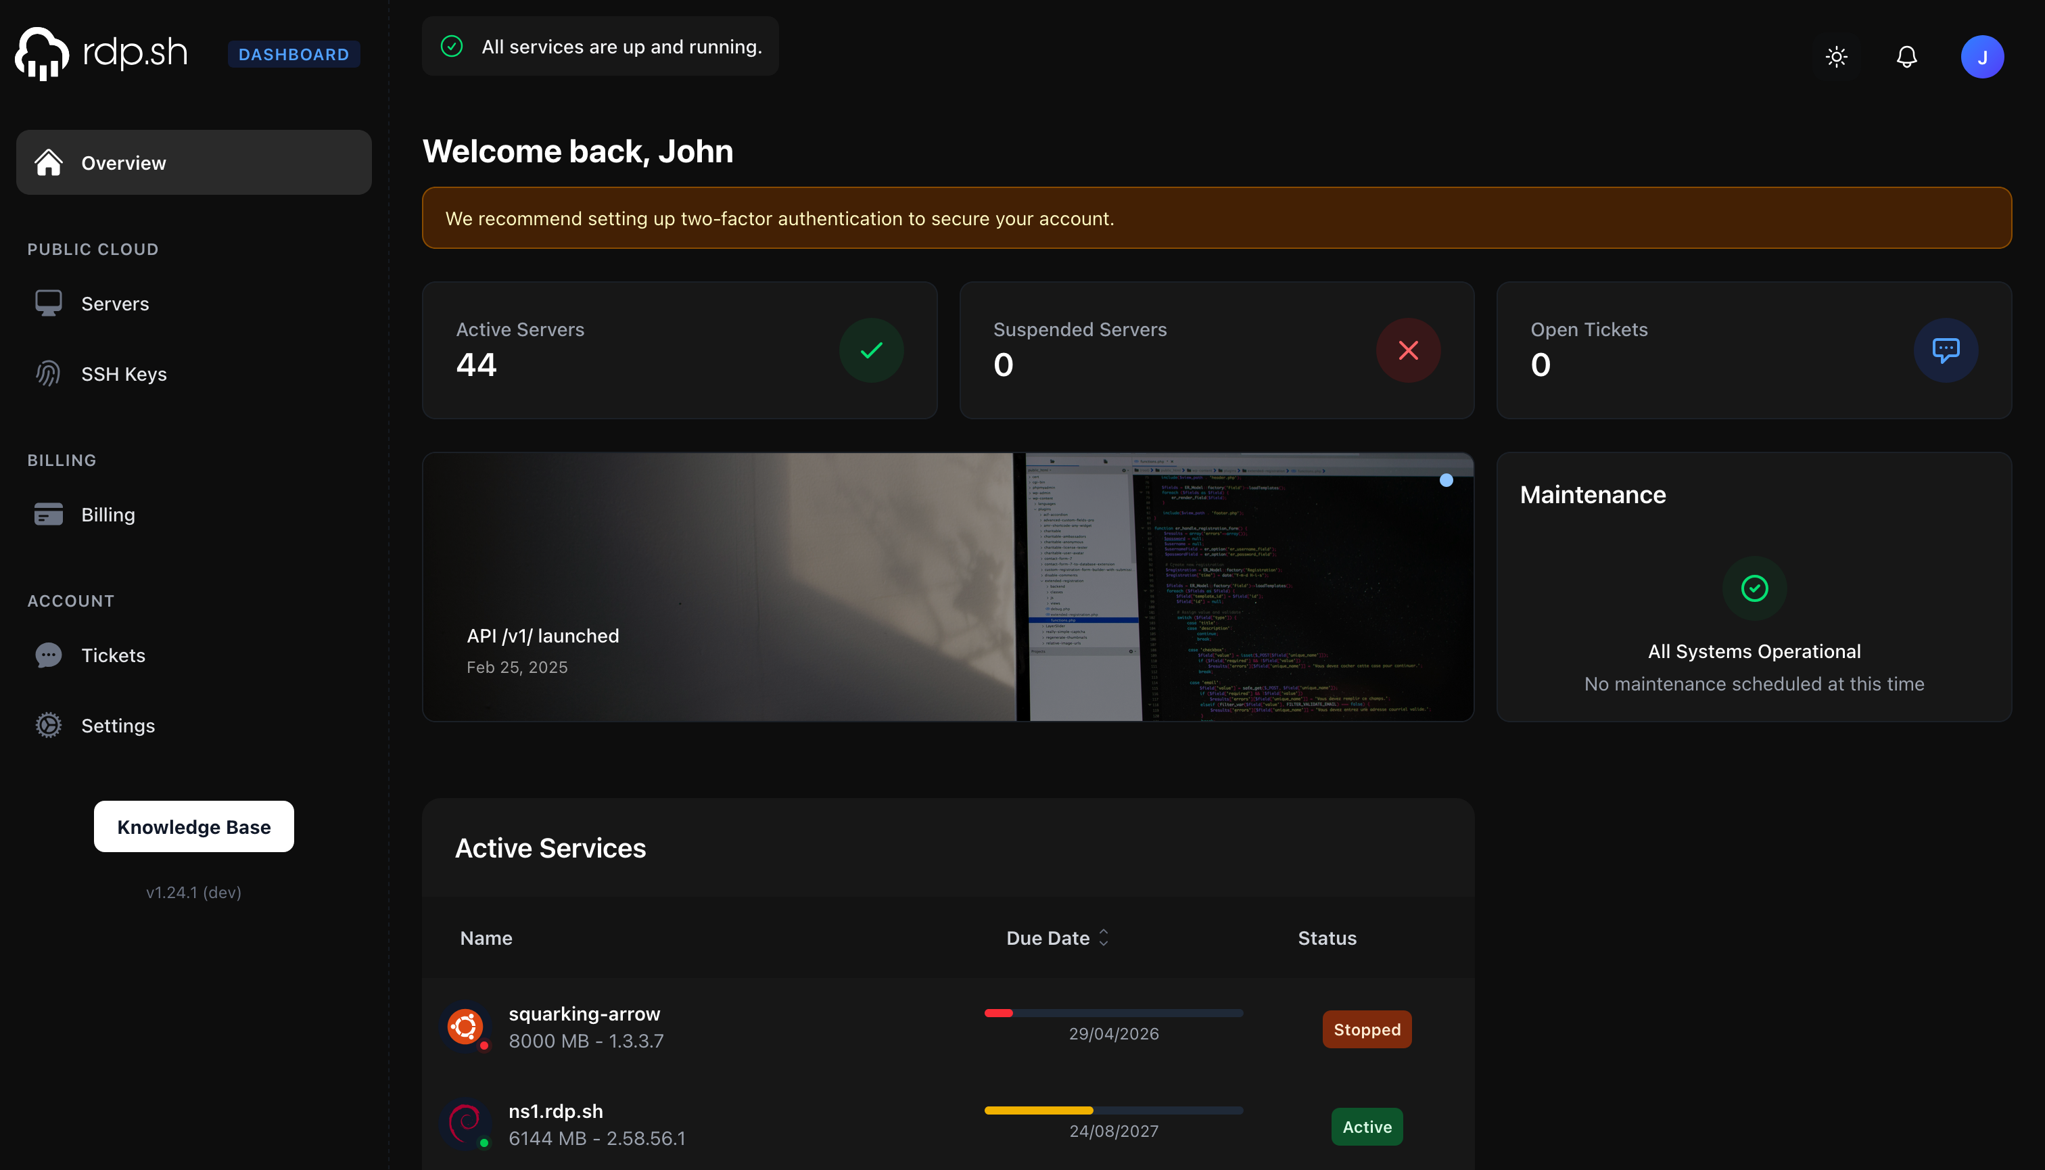The height and width of the screenshot is (1170, 2045).
Task: Click the squarking-arrow service name
Action: (x=584, y=1013)
